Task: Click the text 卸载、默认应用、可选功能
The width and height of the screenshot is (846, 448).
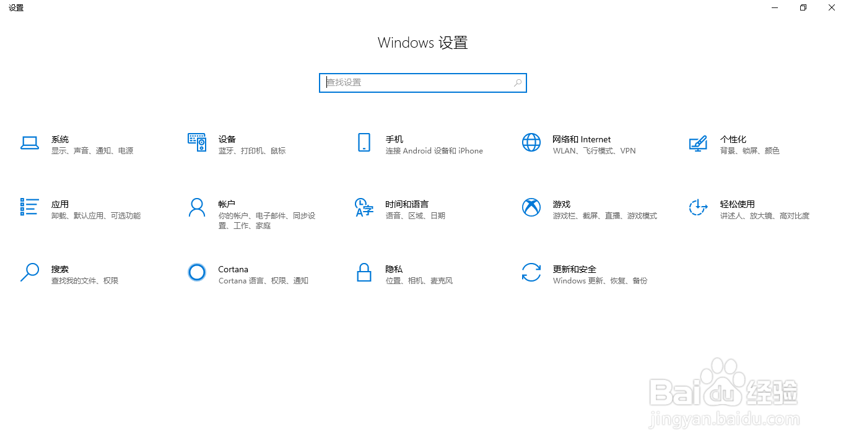Action: pos(96,216)
